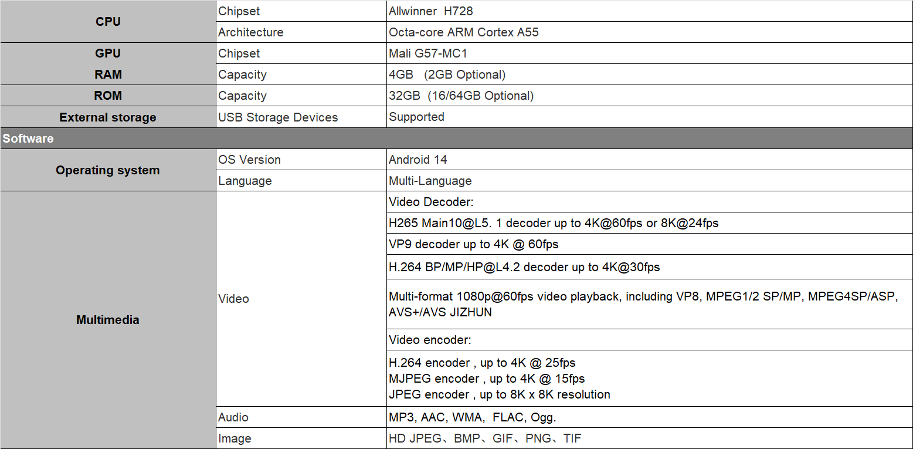
Task: Select the Multimedia header cell
Action: click(x=108, y=320)
